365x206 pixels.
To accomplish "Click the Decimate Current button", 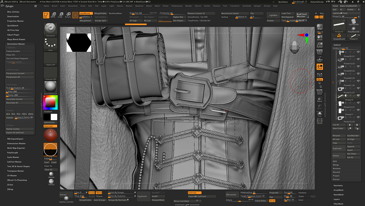I will (x=20, y=99).
